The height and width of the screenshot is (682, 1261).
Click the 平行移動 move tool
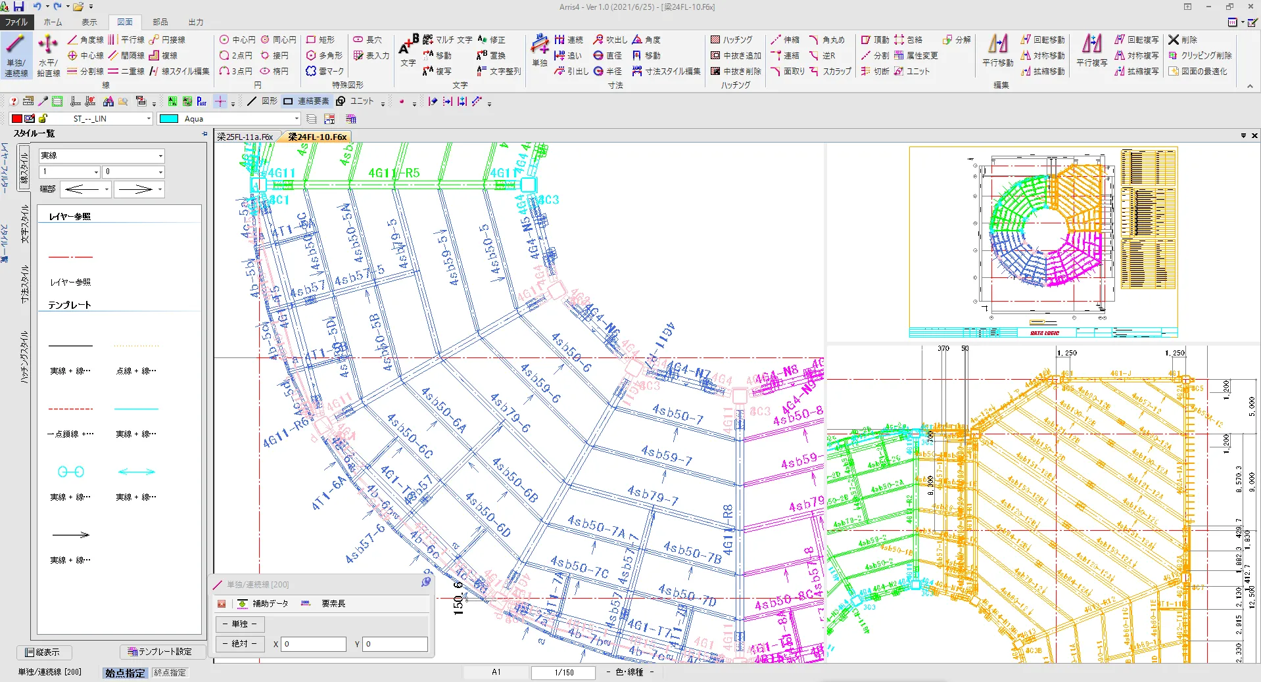[997, 51]
